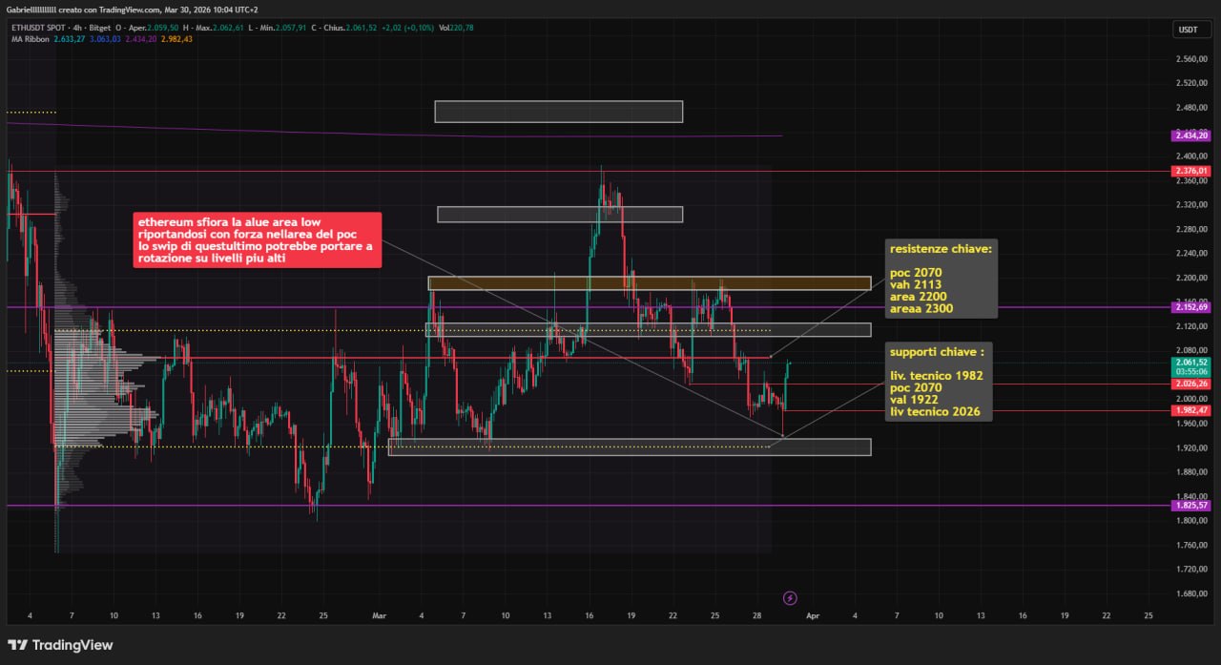Click the 'Apr' label on the time axis
Viewport: 1221px width, 665px height.
(x=812, y=616)
